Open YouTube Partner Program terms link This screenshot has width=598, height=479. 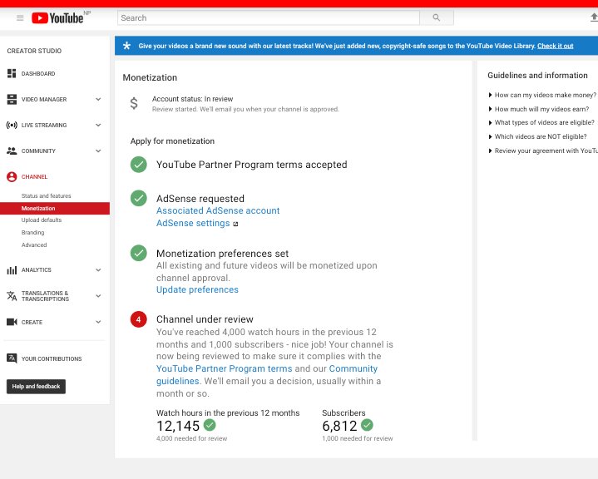click(225, 368)
